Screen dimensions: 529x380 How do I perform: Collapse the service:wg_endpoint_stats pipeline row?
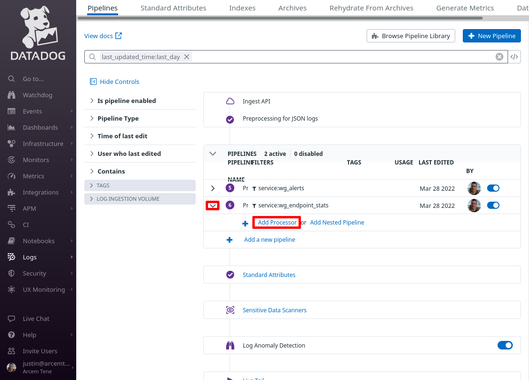(x=212, y=205)
